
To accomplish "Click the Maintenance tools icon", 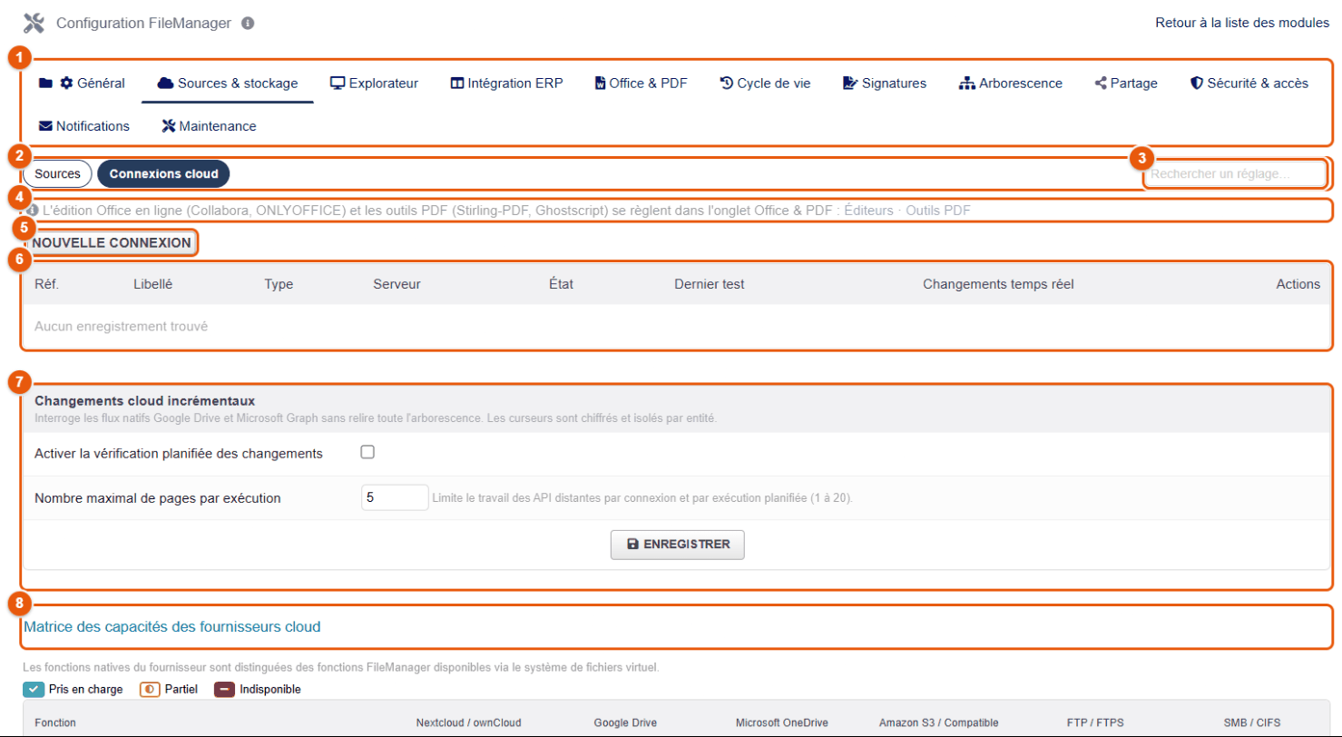I will pyautogui.click(x=168, y=126).
